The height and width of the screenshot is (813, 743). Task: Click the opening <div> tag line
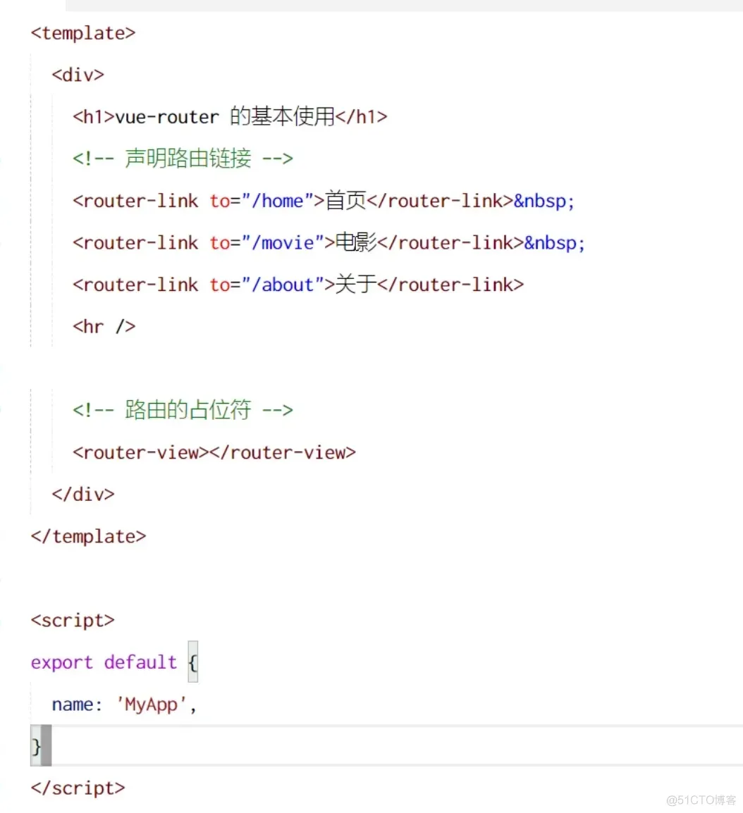[x=78, y=75]
